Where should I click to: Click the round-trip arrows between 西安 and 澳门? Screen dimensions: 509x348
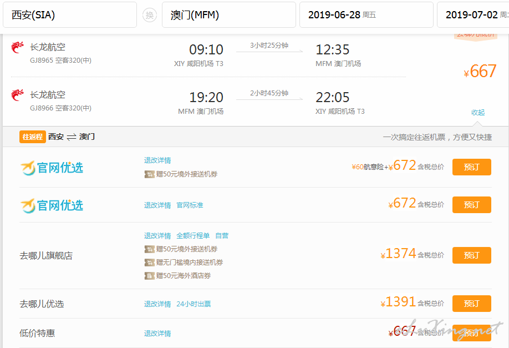coord(72,137)
